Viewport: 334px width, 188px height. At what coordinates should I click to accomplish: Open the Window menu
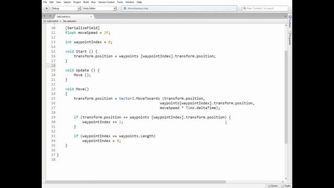click(x=130, y=2)
